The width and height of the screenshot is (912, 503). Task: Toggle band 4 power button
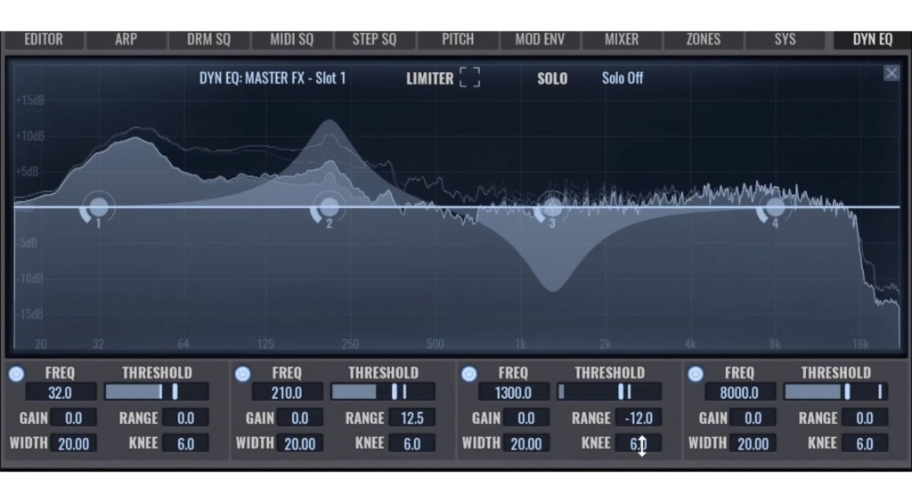pyautogui.click(x=695, y=374)
